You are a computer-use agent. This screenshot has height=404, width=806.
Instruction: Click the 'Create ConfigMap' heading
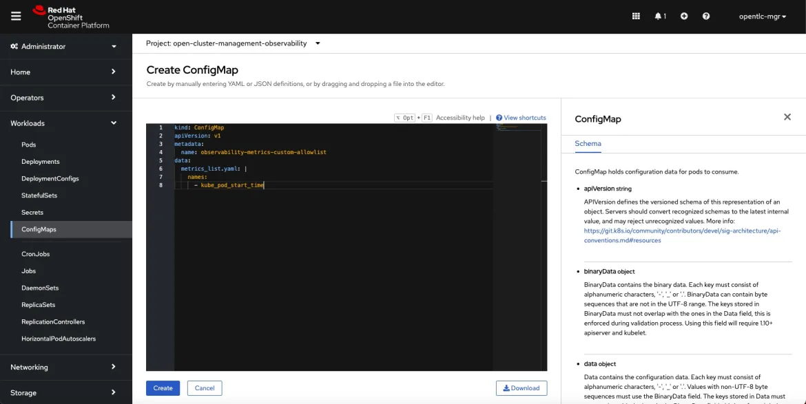click(192, 70)
